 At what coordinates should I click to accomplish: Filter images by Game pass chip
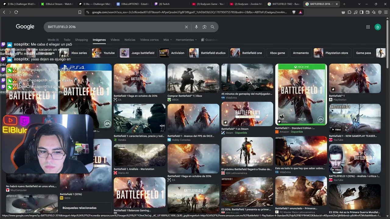click(363, 53)
